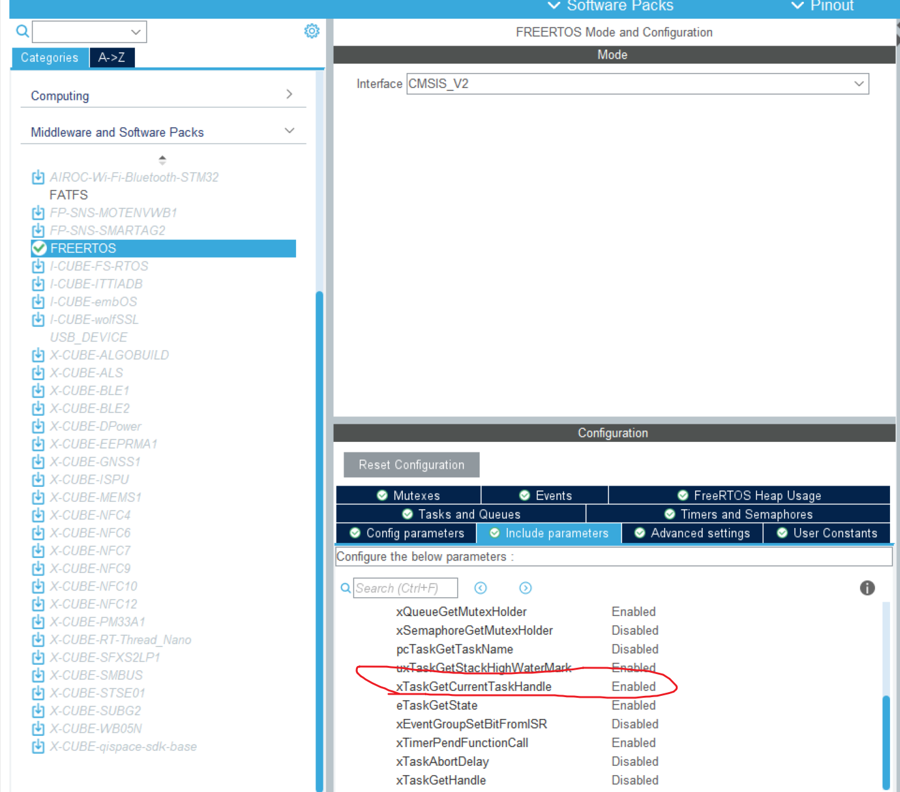Click download icon next to X-CUBE-ALS
Screen dimensions: 900x792
point(38,373)
